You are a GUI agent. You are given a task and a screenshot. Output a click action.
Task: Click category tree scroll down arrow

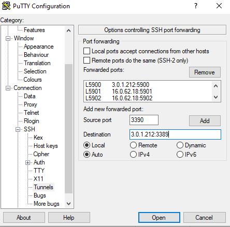click(x=68, y=204)
